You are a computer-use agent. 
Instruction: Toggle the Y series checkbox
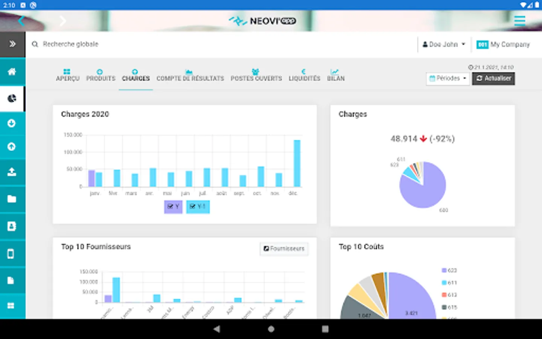(173, 206)
